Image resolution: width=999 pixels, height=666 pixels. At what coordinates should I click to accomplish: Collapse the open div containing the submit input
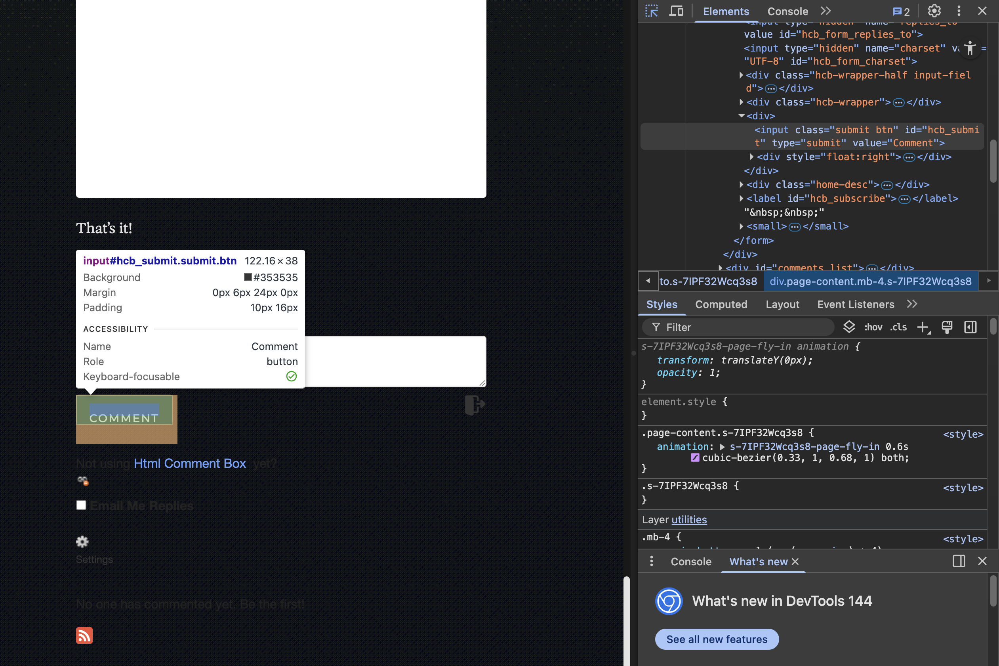(741, 116)
